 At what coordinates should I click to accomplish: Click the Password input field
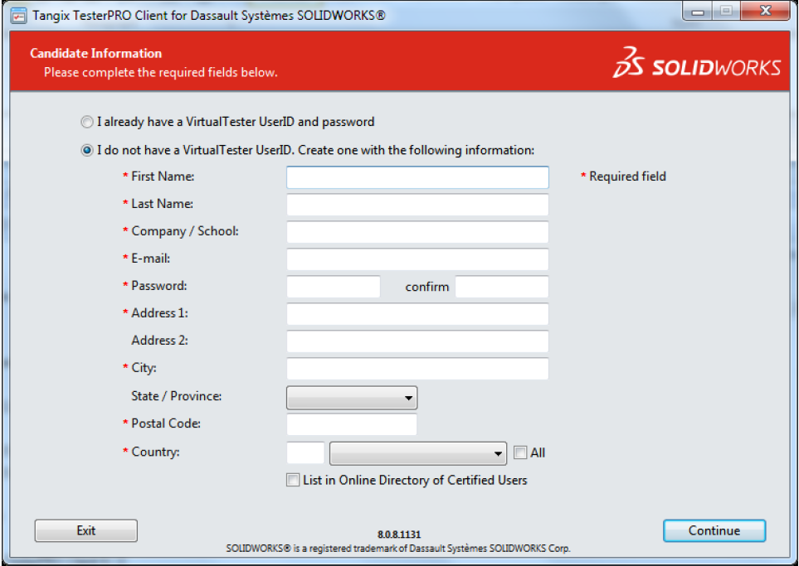point(334,287)
